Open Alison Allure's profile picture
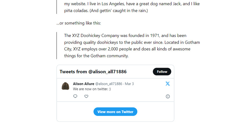The image size is (228, 134). 65,86
